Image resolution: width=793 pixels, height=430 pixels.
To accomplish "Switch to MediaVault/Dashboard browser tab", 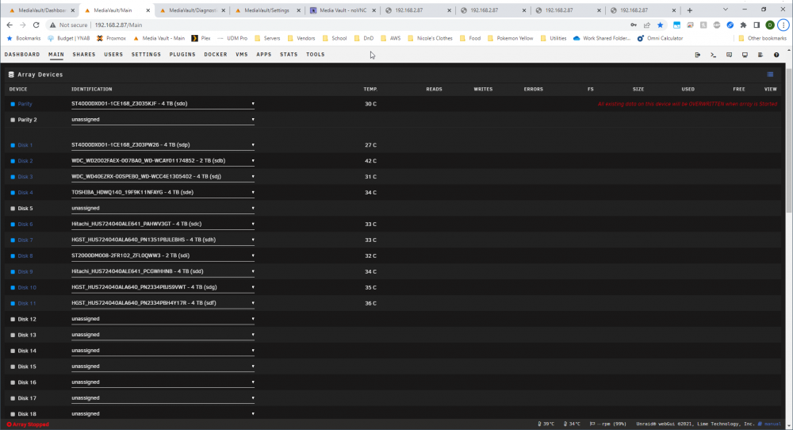I will pyautogui.click(x=42, y=10).
